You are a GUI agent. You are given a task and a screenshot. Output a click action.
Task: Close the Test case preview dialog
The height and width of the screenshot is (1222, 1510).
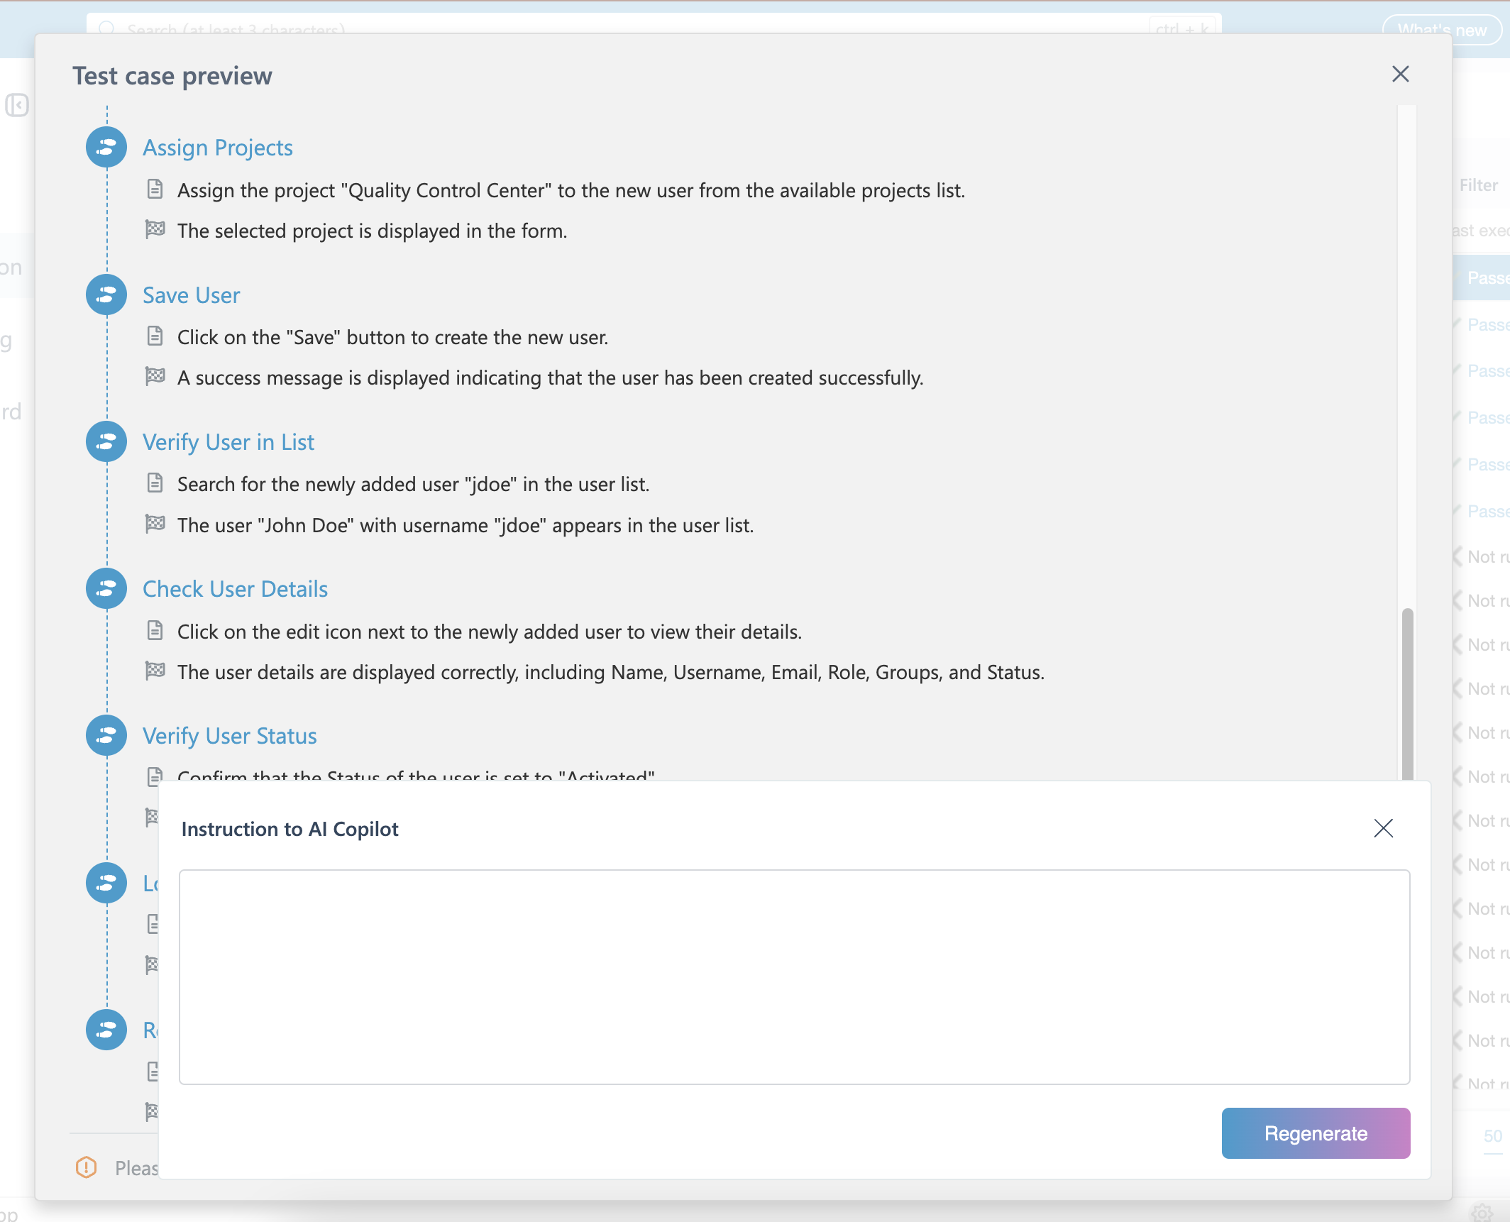(x=1400, y=74)
